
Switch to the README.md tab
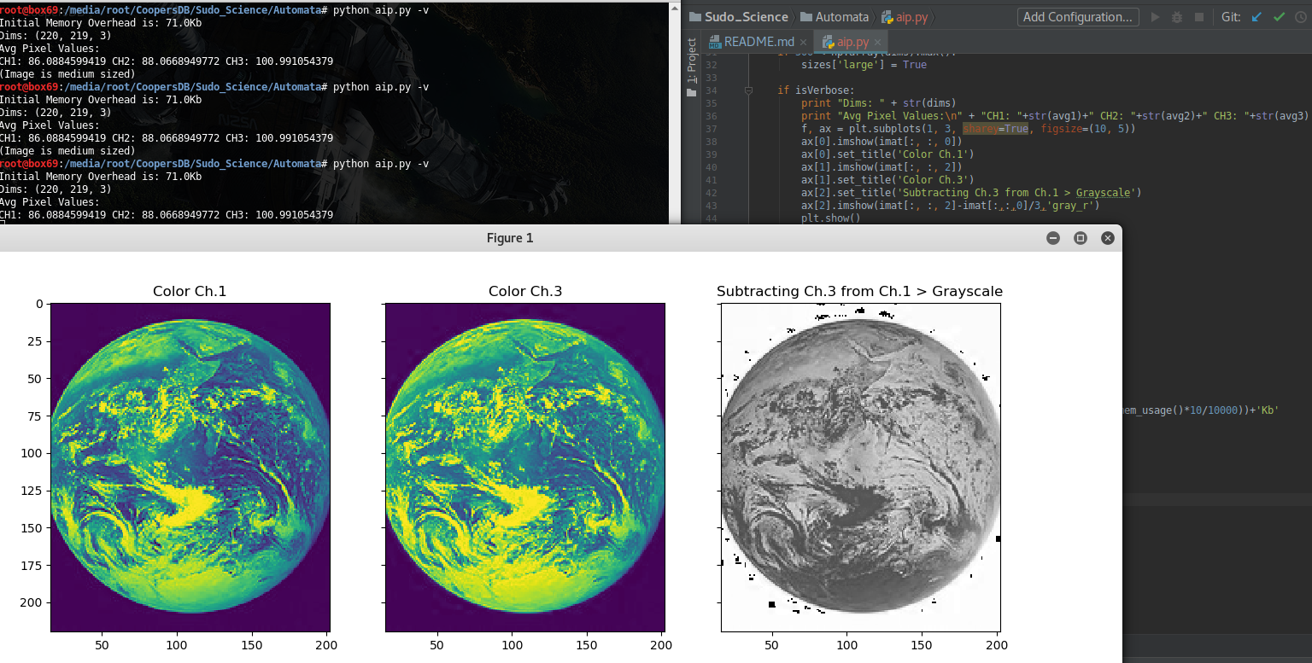click(x=758, y=42)
